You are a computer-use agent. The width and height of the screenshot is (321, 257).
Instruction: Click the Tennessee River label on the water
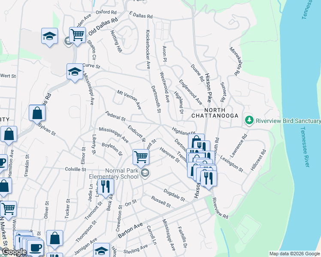coord(306,147)
